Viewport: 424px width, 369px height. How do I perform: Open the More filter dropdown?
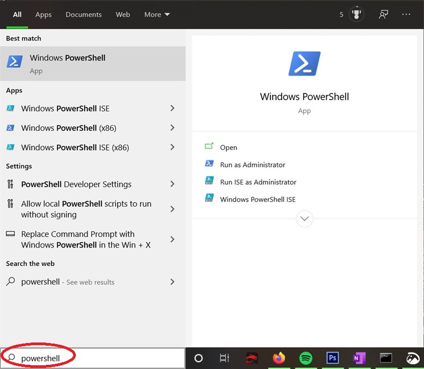click(x=157, y=15)
